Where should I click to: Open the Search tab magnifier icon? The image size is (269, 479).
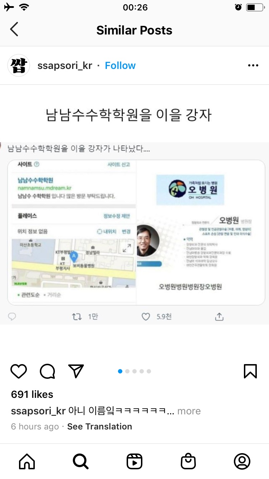click(81, 461)
